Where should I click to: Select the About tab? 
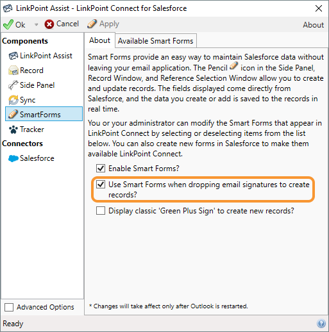(99, 40)
